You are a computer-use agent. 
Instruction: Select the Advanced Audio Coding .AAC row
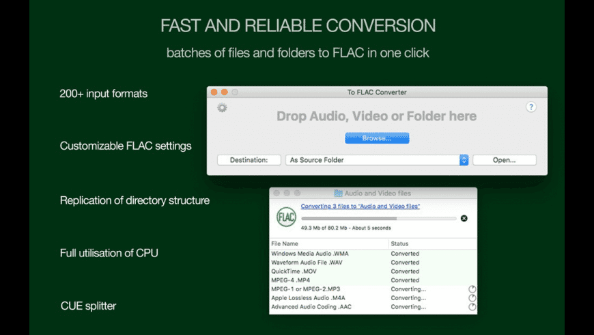(x=373, y=307)
